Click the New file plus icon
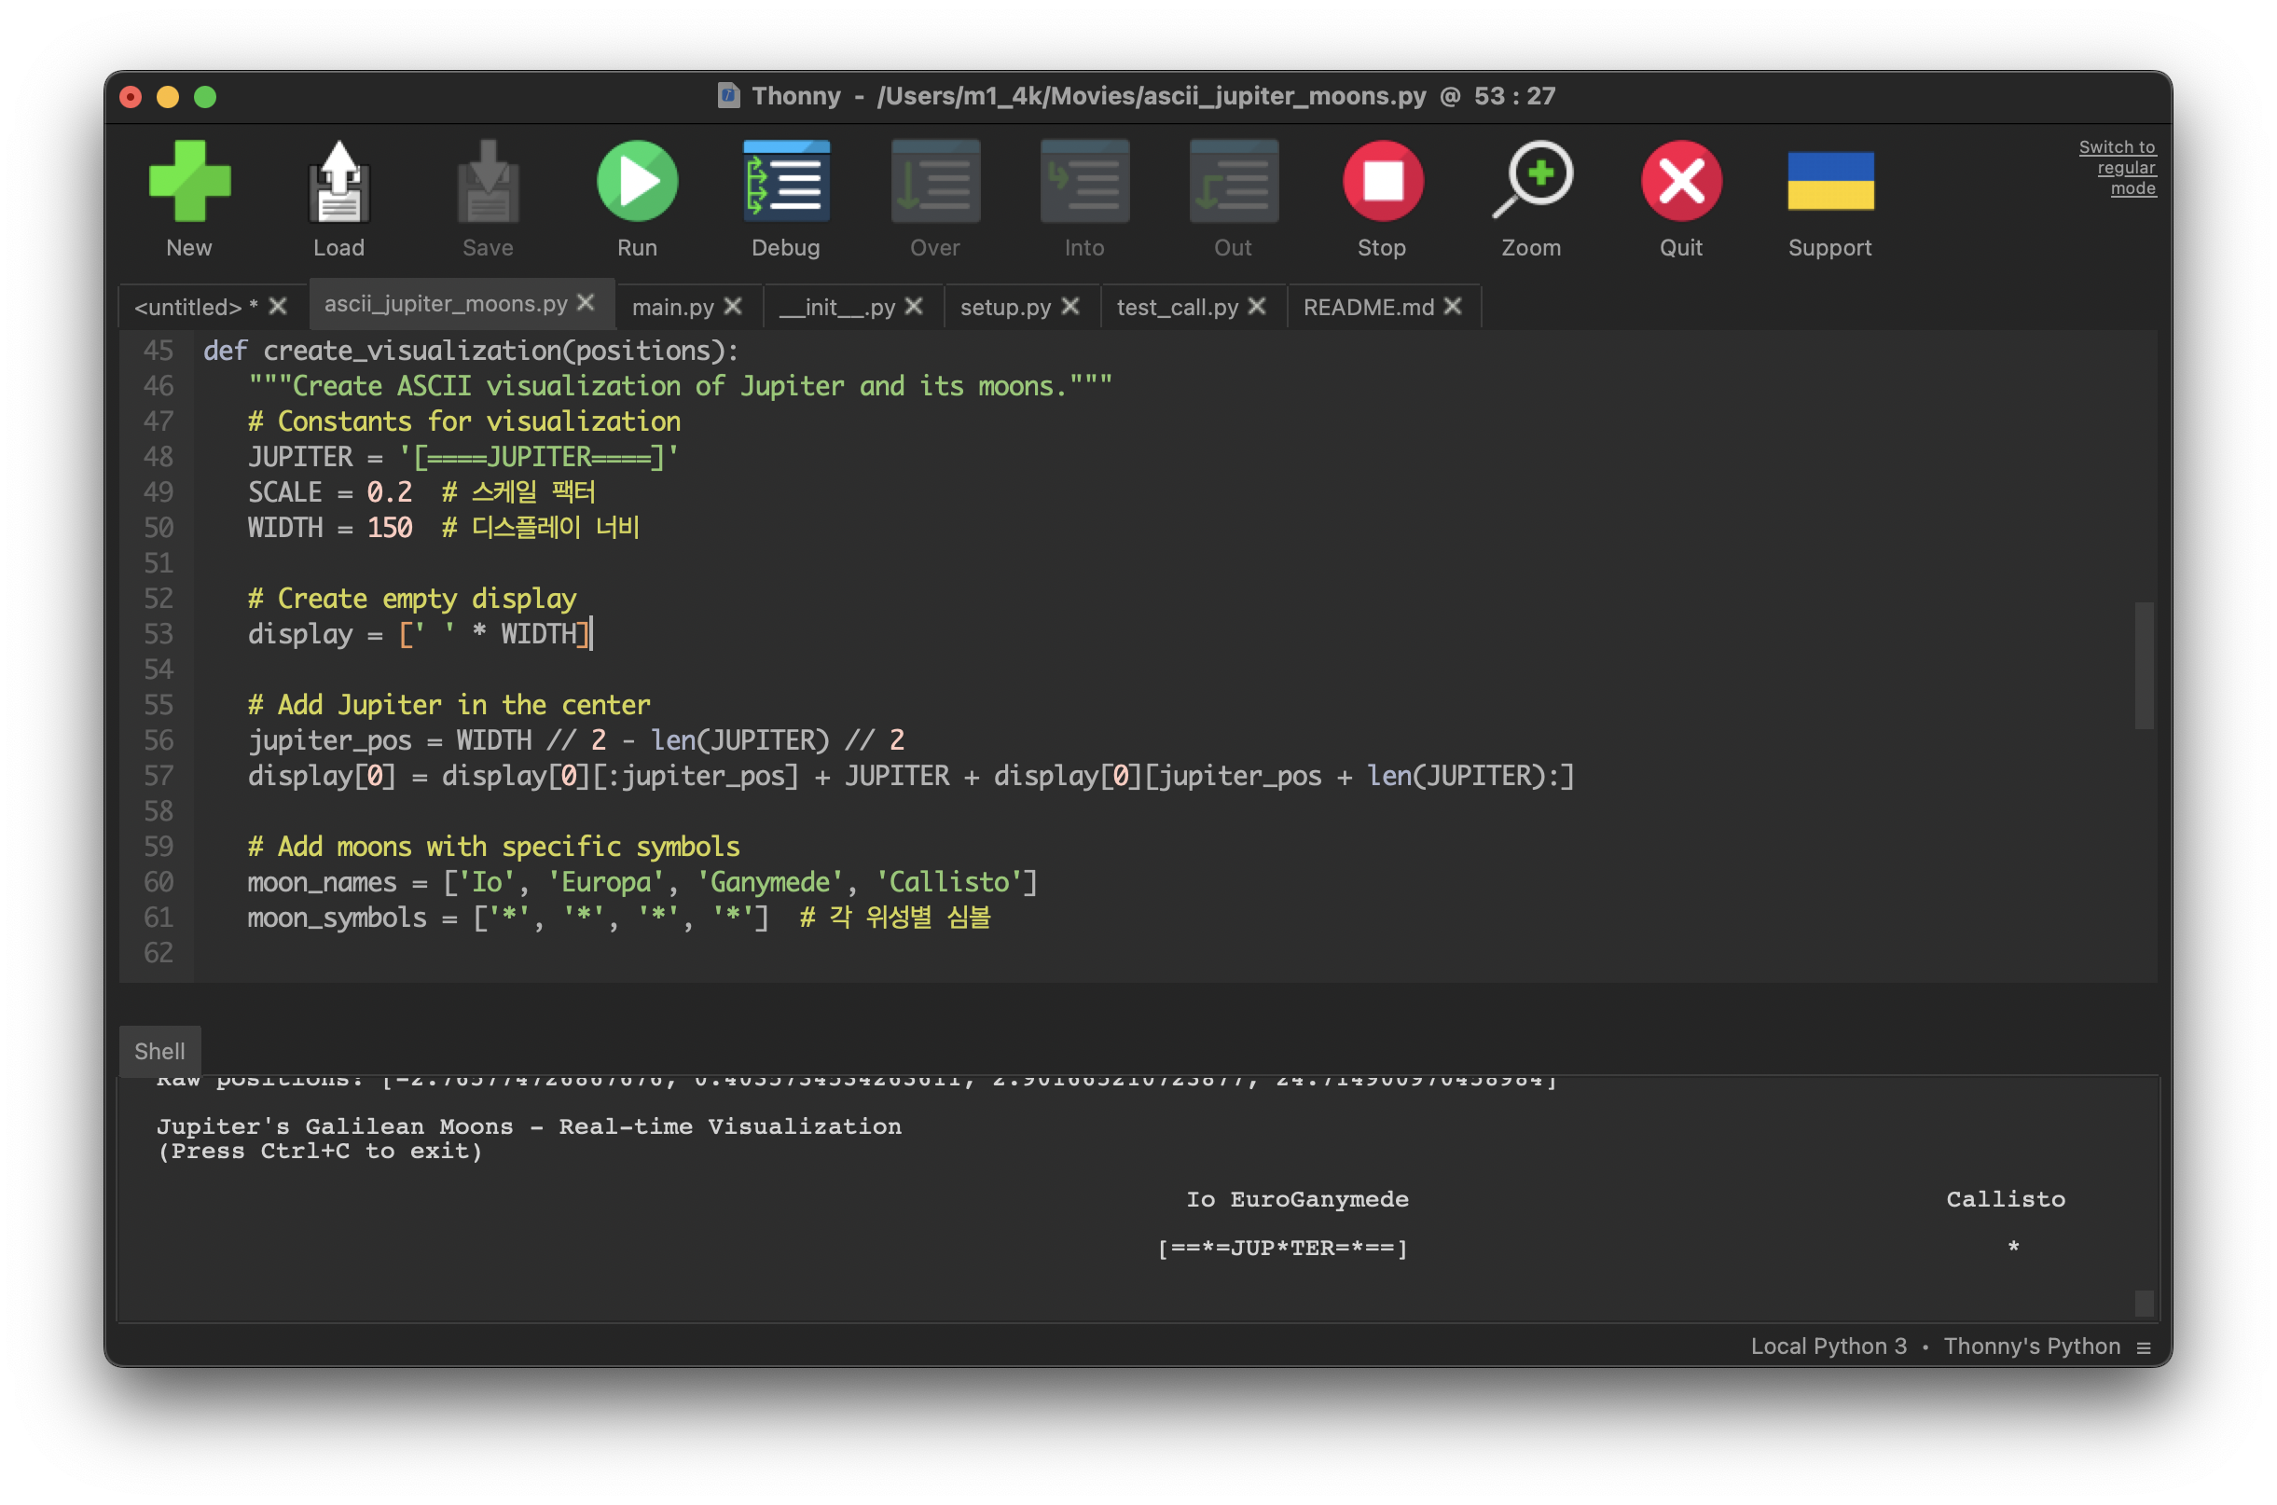The height and width of the screenshot is (1505, 2277). click(x=189, y=183)
